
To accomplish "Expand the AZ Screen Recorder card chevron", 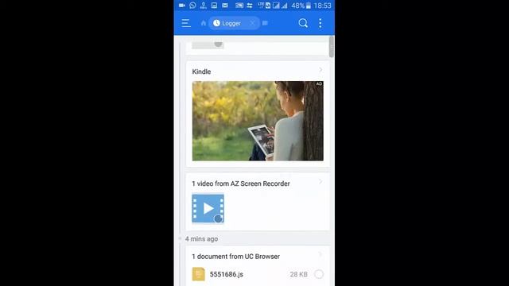I will click(x=321, y=182).
